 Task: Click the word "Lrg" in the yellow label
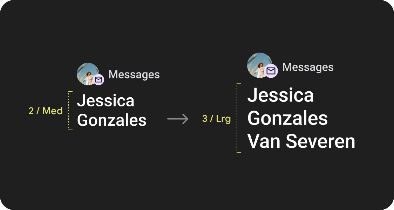click(x=223, y=119)
